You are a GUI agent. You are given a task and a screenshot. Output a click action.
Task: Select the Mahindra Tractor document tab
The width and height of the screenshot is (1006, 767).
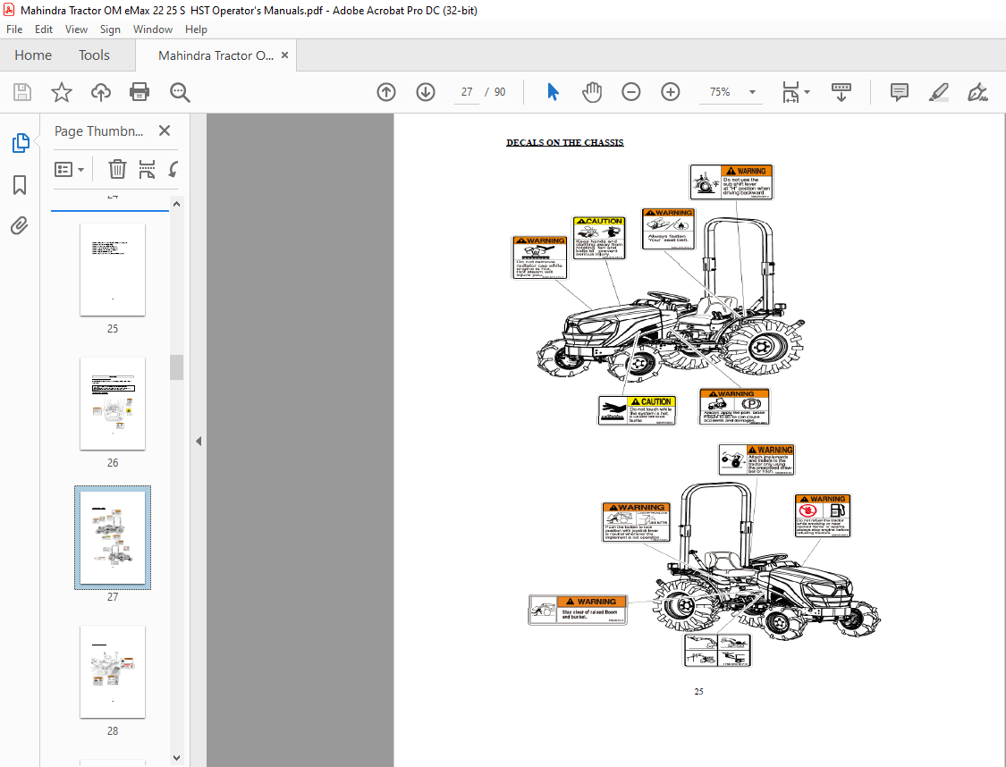click(x=216, y=55)
